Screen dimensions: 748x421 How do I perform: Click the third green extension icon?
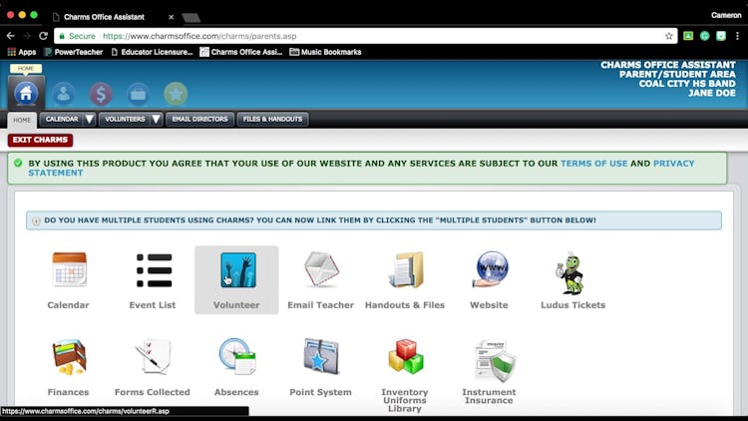point(721,36)
